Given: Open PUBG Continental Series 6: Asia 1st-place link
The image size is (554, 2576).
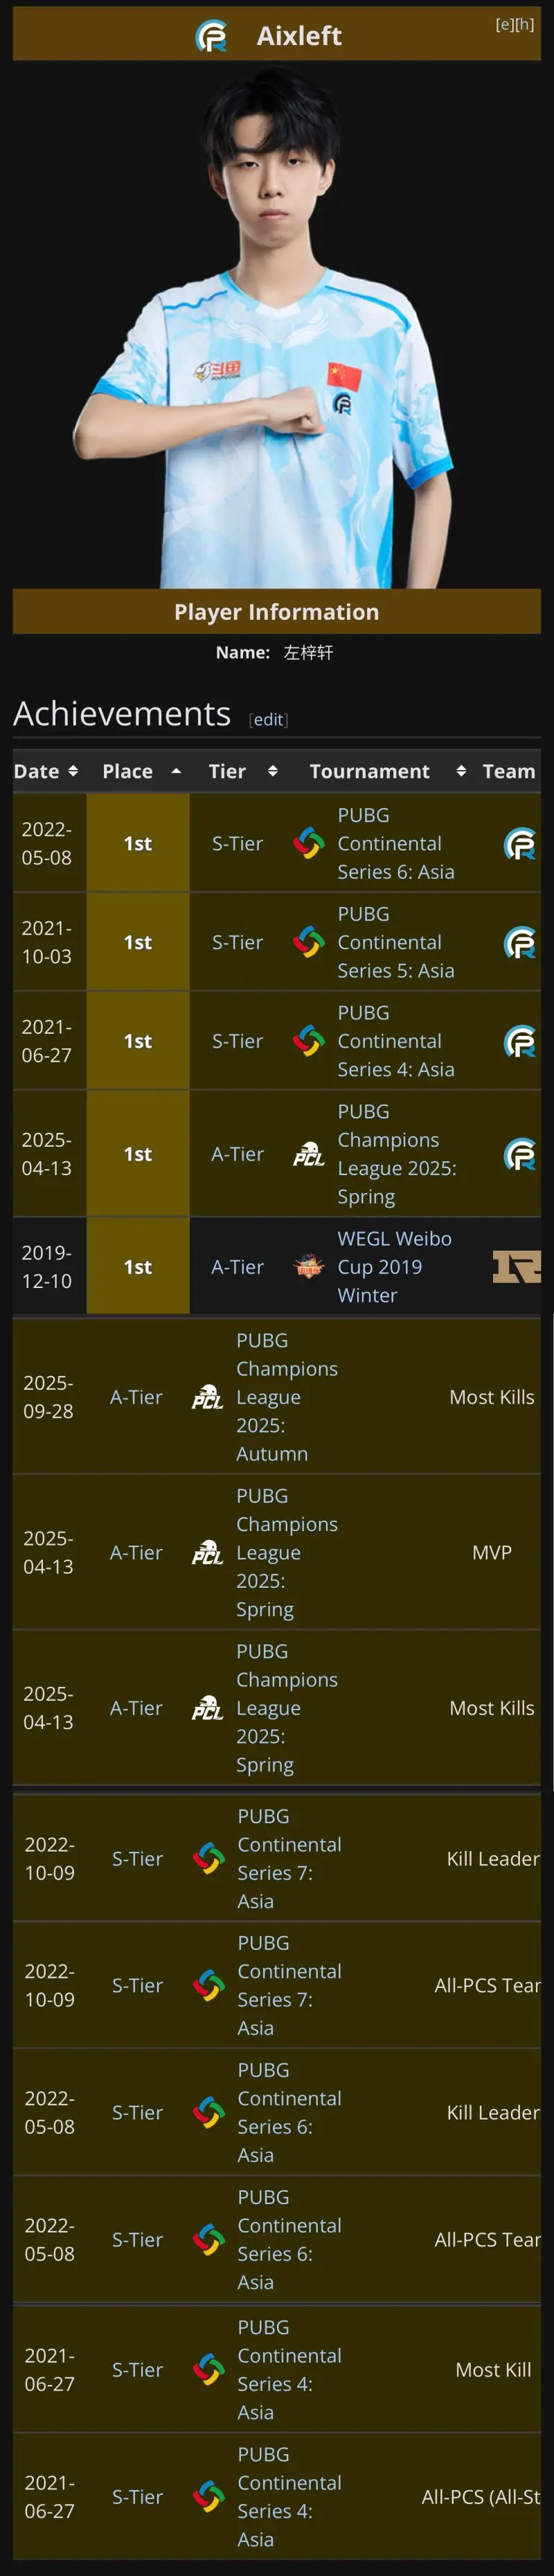Looking at the screenshot, I should 395,843.
